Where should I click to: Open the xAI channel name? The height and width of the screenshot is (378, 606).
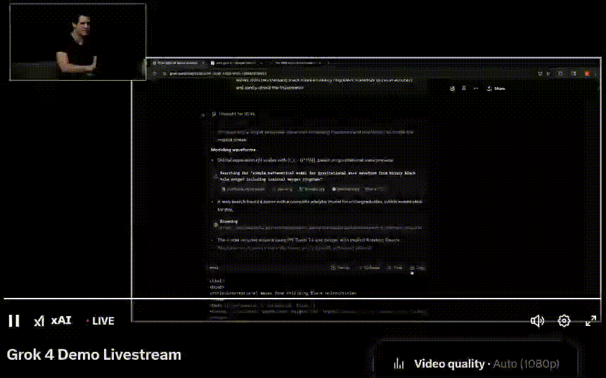pos(61,320)
